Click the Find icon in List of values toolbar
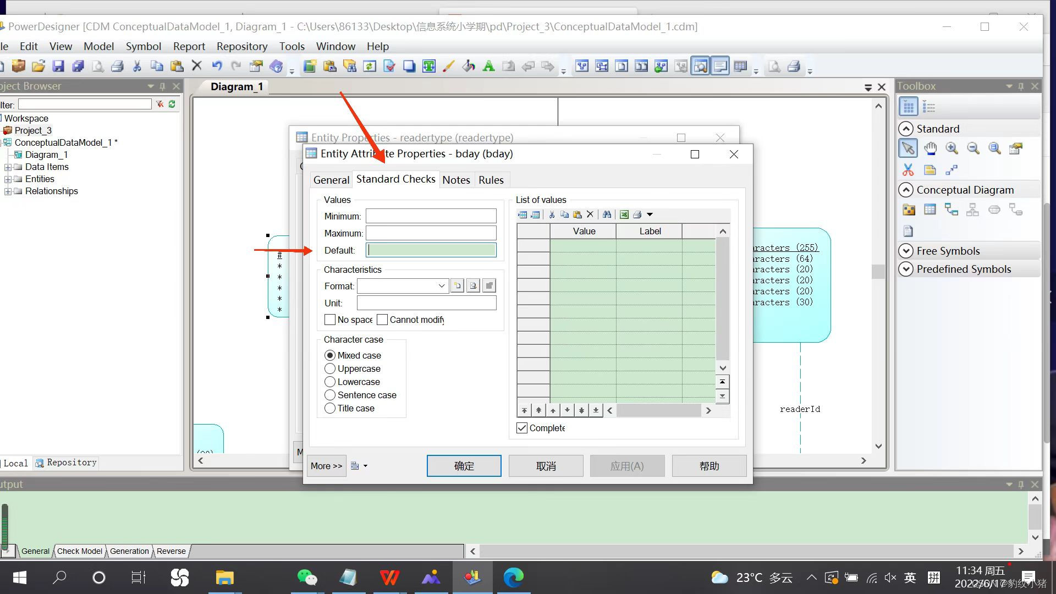The width and height of the screenshot is (1056, 594). [607, 215]
